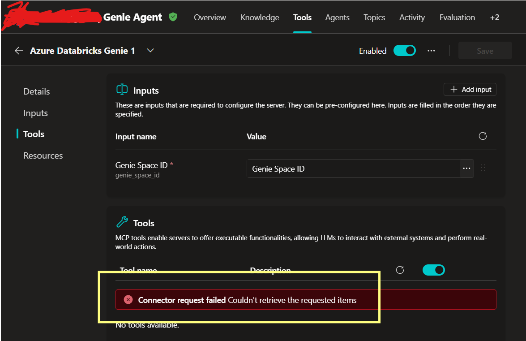Select the Tools tab in top navigation
The width and height of the screenshot is (526, 341).
[302, 17]
